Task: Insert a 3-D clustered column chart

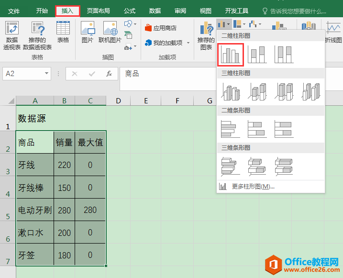Action: point(231,91)
